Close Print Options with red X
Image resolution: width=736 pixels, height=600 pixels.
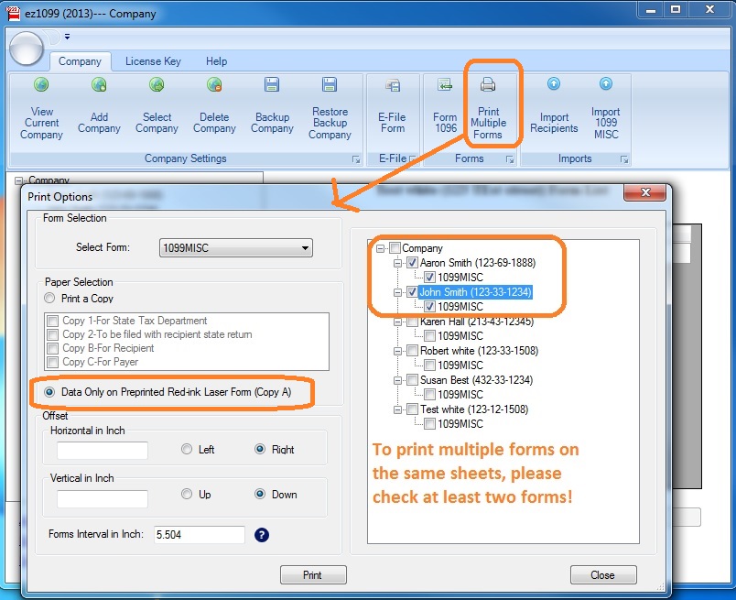click(x=645, y=192)
